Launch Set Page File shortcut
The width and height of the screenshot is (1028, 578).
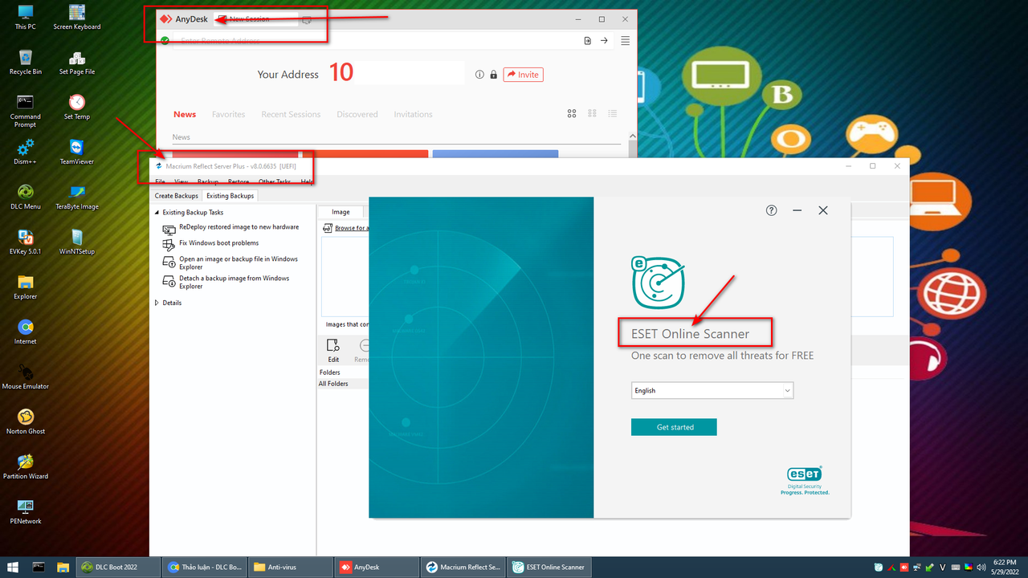click(x=77, y=62)
